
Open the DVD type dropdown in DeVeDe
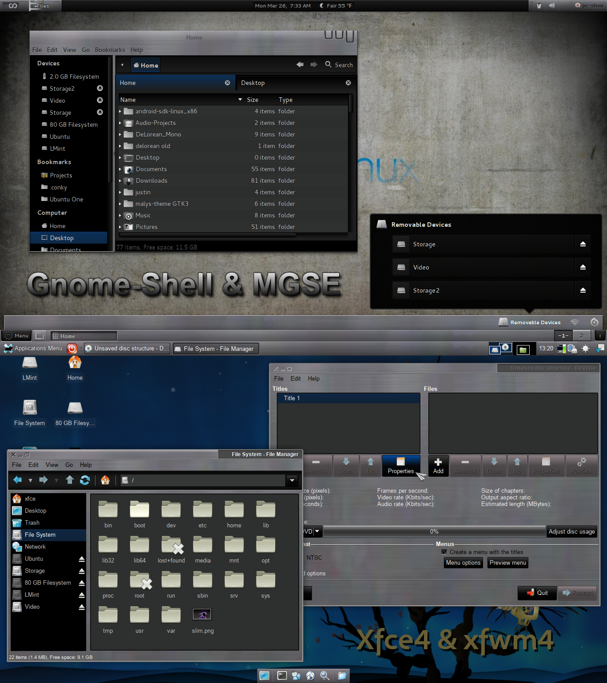click(x=317, y=531)
